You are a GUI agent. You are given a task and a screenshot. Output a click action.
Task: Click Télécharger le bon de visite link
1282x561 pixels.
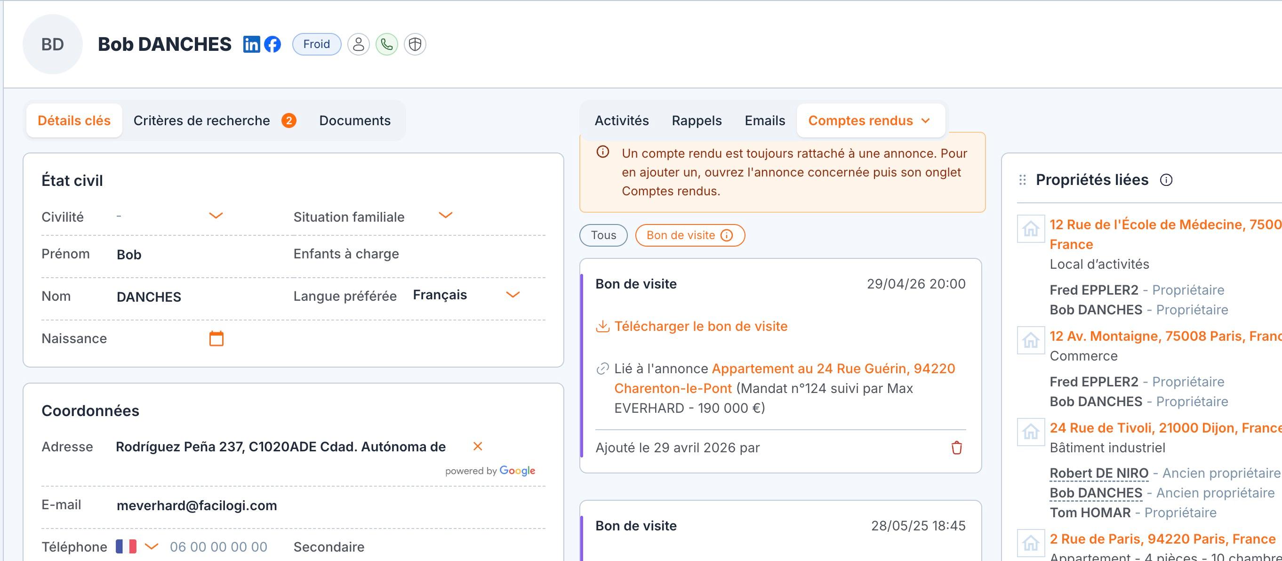701,326
